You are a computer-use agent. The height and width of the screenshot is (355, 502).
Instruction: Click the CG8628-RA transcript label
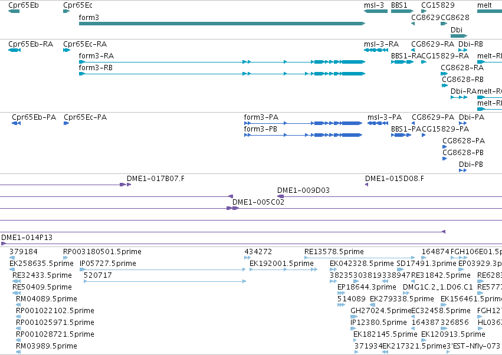point(462,68)
